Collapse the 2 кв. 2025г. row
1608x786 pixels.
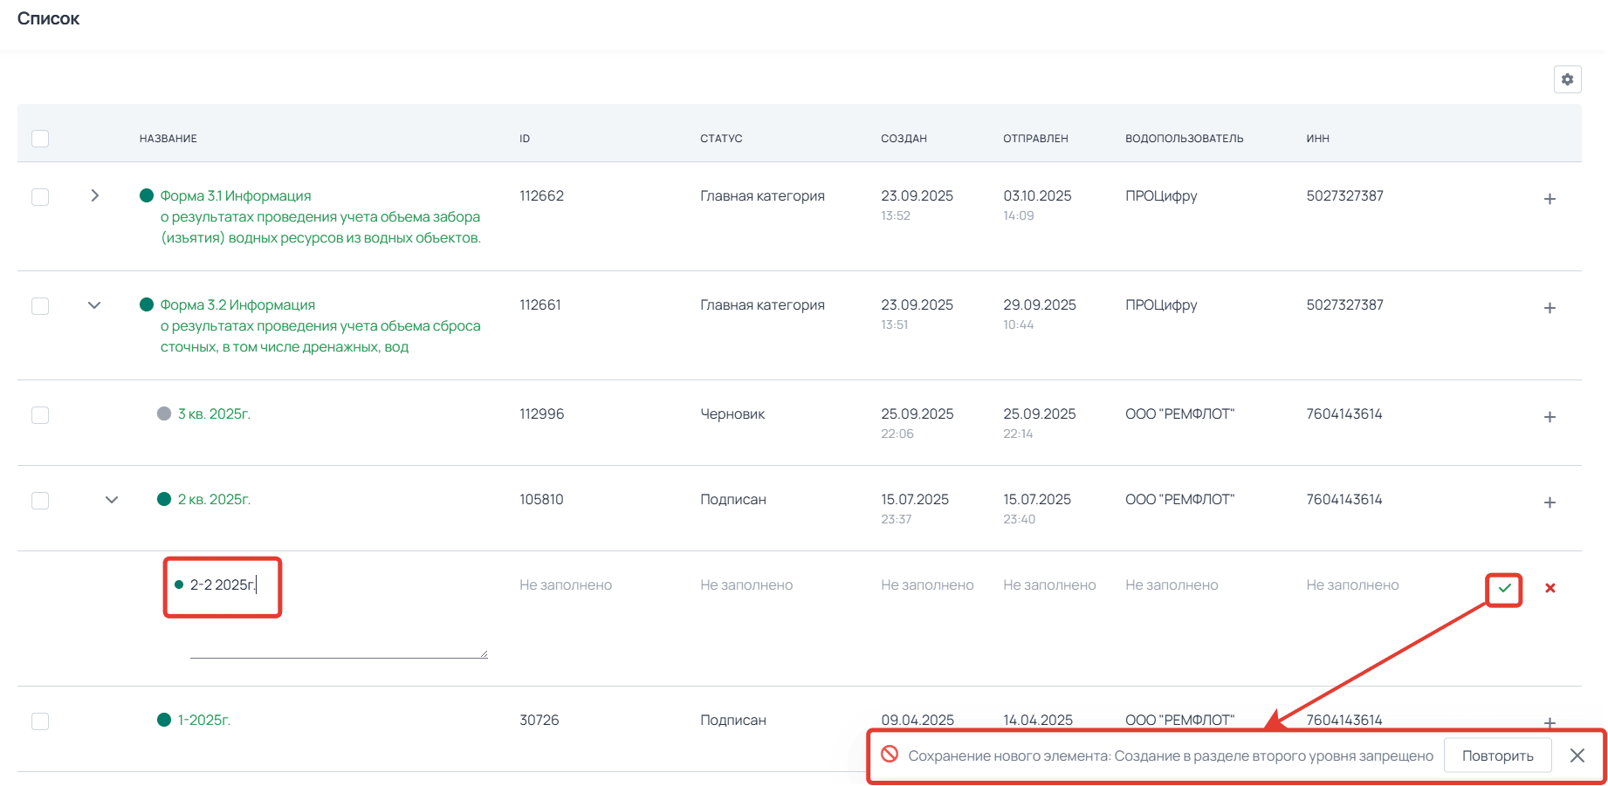[112, 500]
